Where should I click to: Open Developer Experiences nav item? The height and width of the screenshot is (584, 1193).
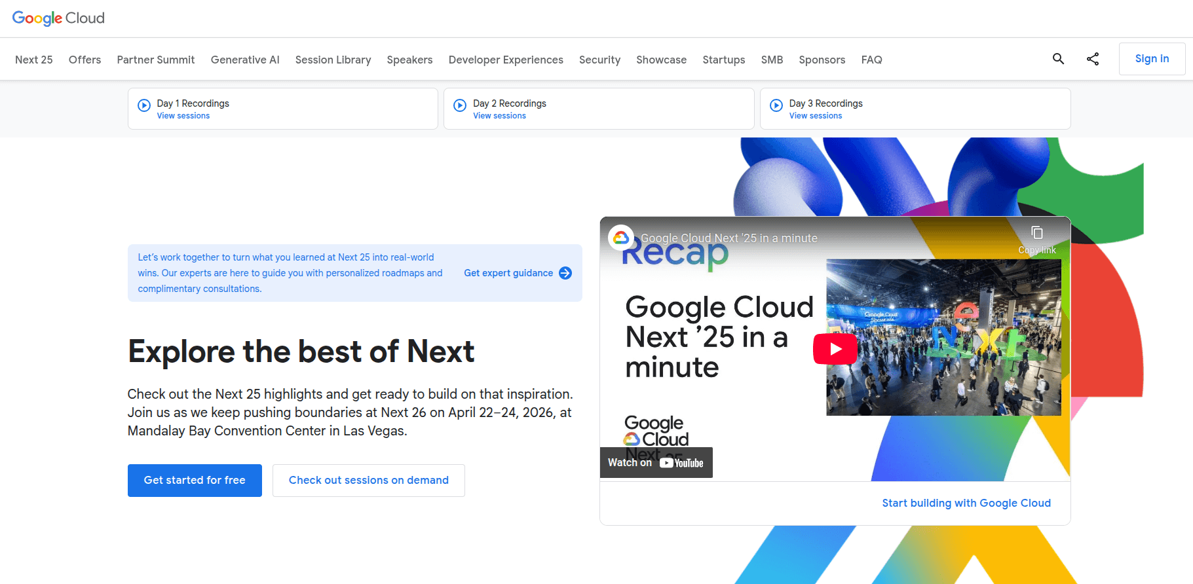pyautogui.click(x=506, y=60)
